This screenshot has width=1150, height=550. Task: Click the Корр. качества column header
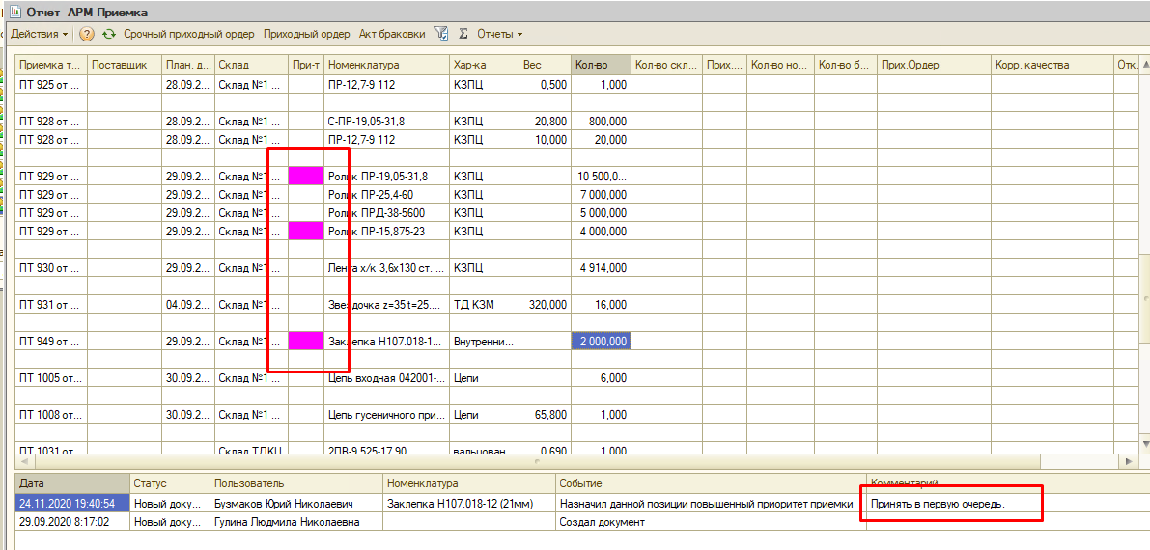pos(1051,65)
